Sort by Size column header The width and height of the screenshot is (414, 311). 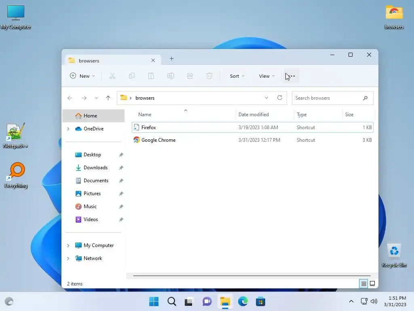coord(359,115)
